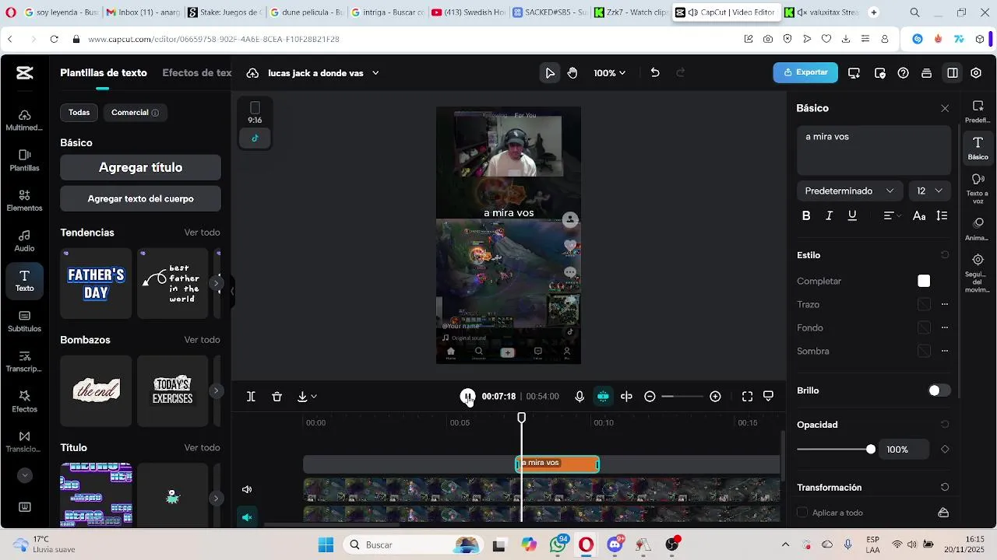Screen dimensions: 997x560
Task: Select the Comercial filter tab
Action: [135, 113]
